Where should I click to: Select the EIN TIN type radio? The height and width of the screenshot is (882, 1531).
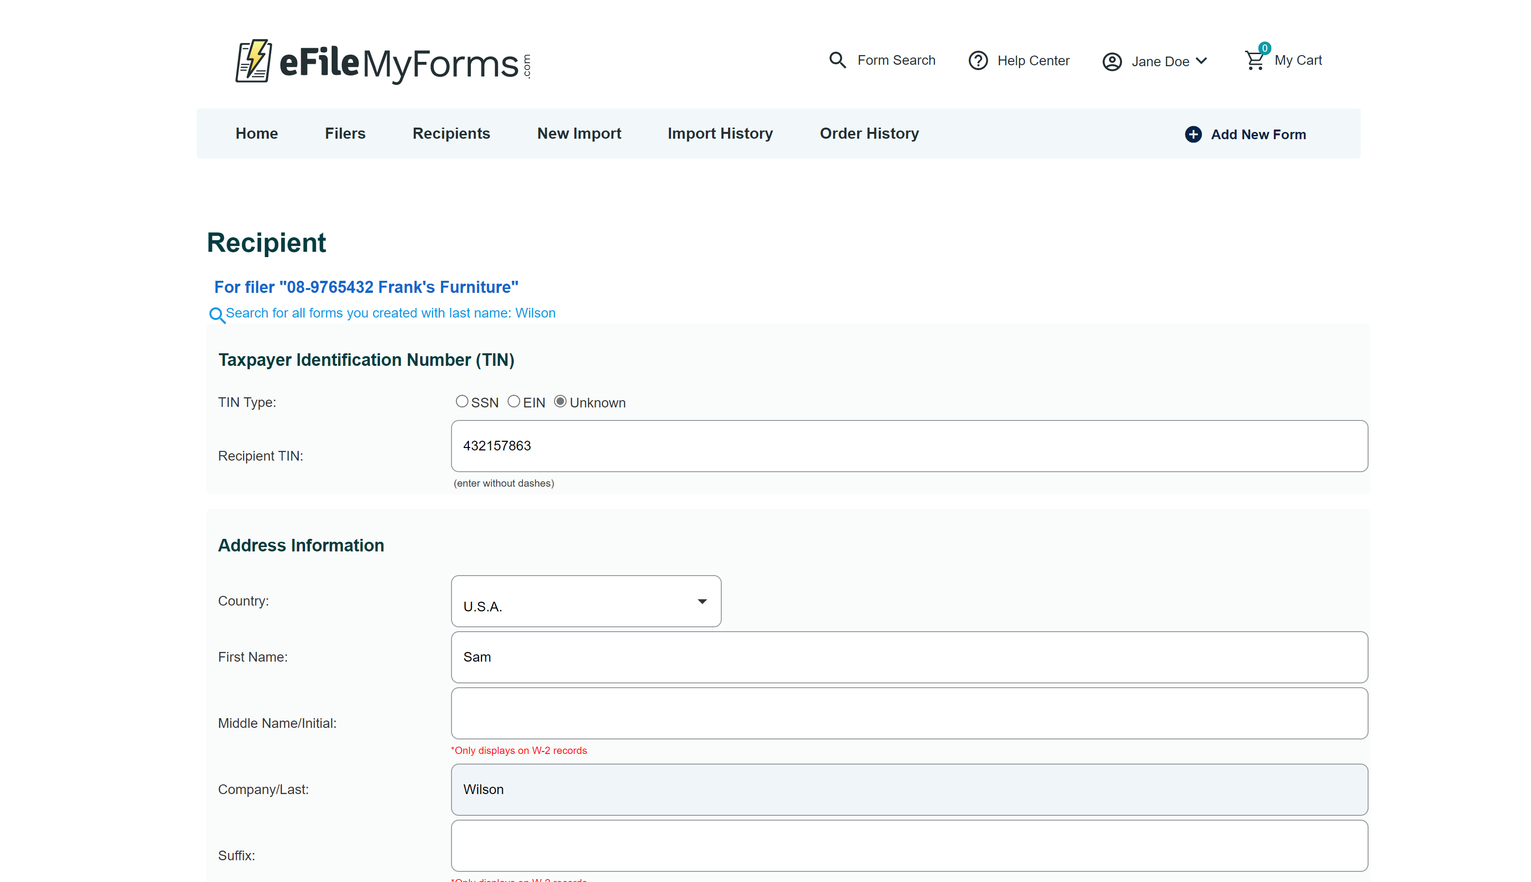tap(513, 402)
